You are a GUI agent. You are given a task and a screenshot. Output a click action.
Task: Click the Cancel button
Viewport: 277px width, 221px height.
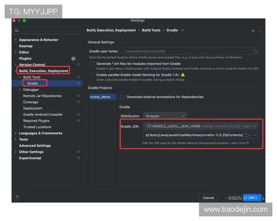click(208, 198)
